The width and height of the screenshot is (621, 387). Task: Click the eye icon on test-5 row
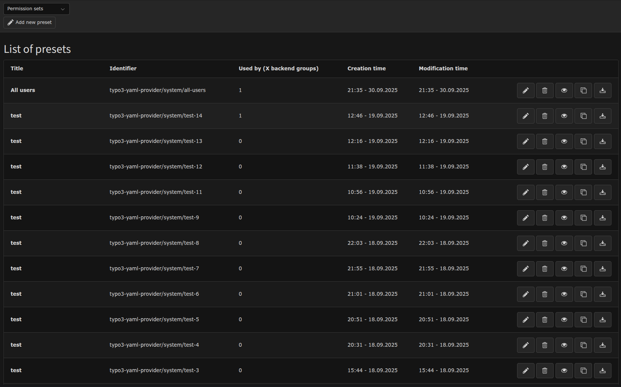[x=564, y=320]
